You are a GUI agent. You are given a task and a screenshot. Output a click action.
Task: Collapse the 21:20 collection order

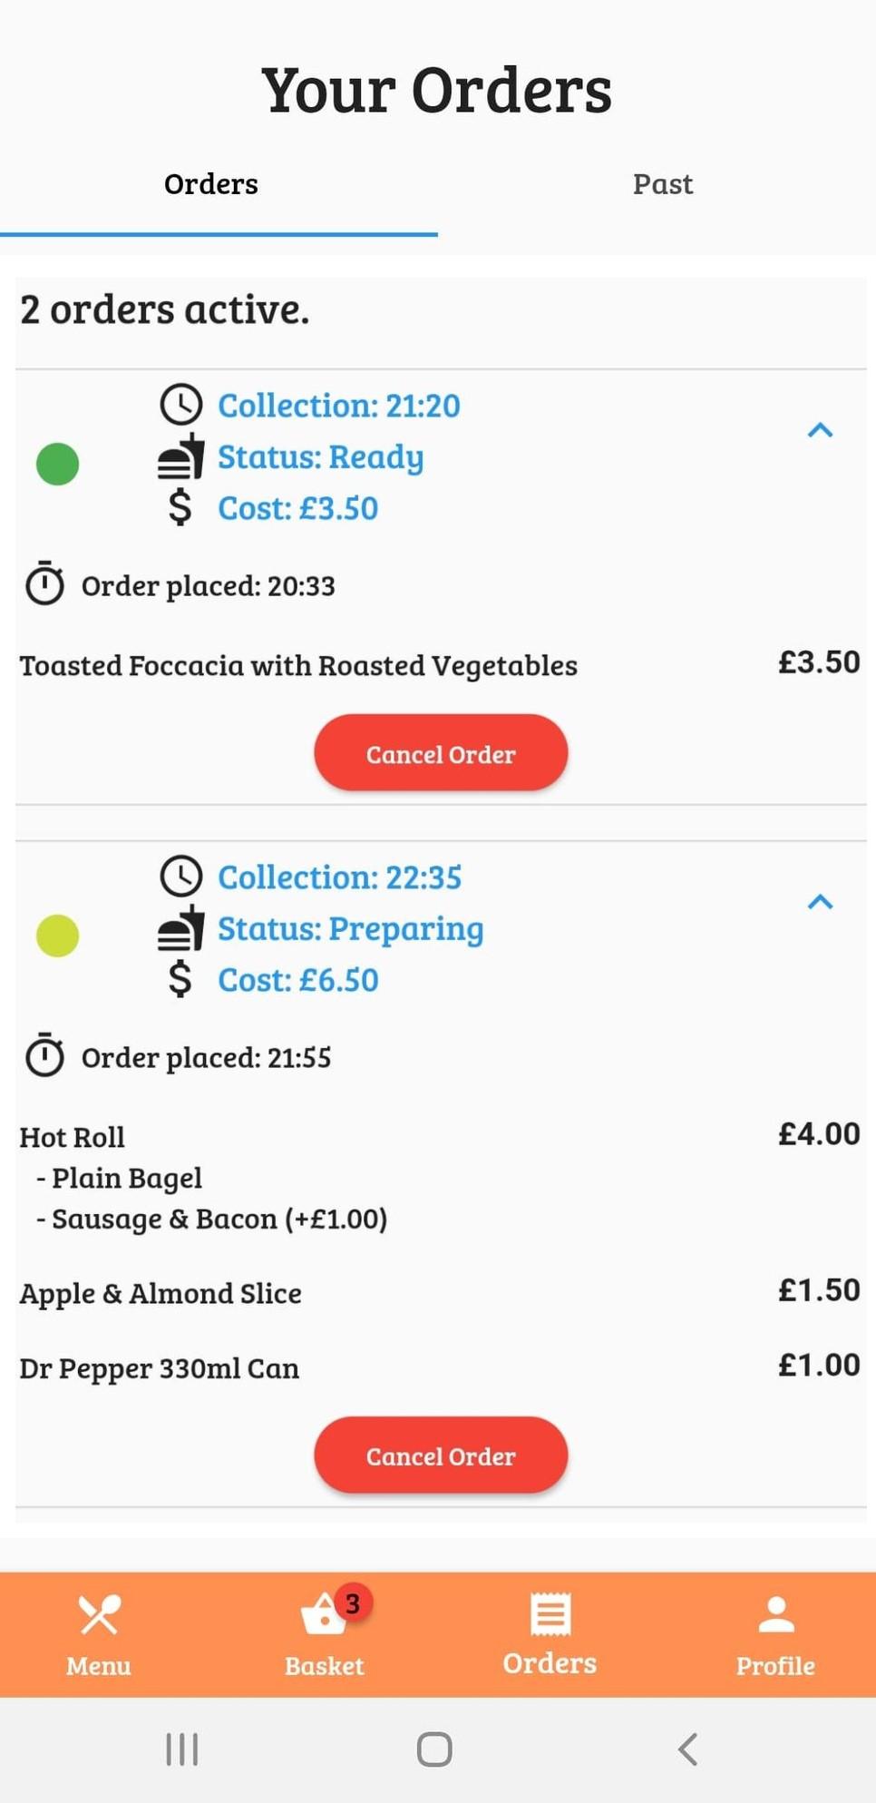820,430
